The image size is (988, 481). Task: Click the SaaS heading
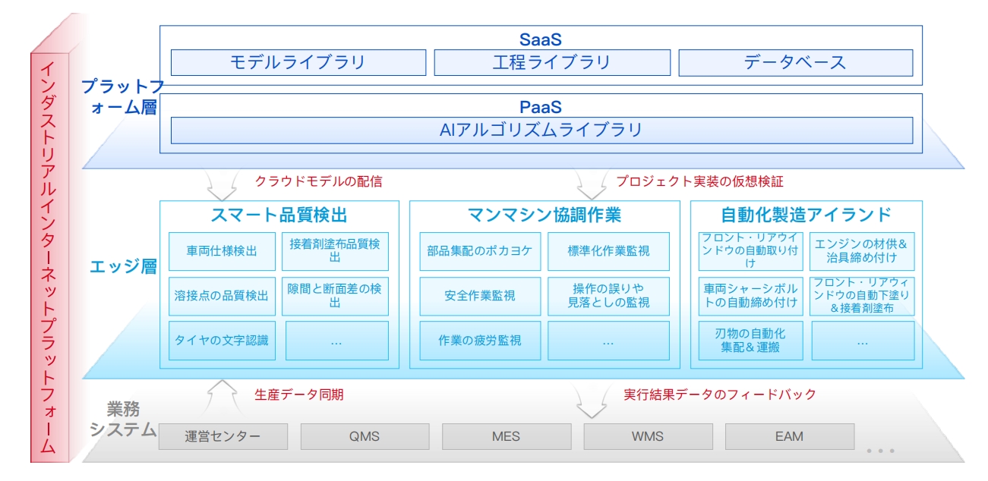[x=541, y=40]
